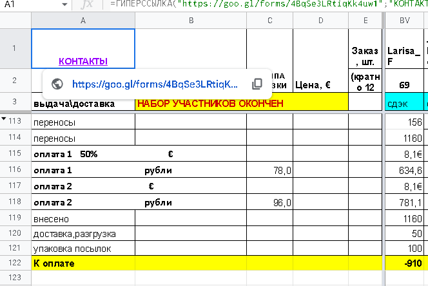Select the cell with value -910
The width and height of the screenshot is (428, 286).
coord(404,263)
